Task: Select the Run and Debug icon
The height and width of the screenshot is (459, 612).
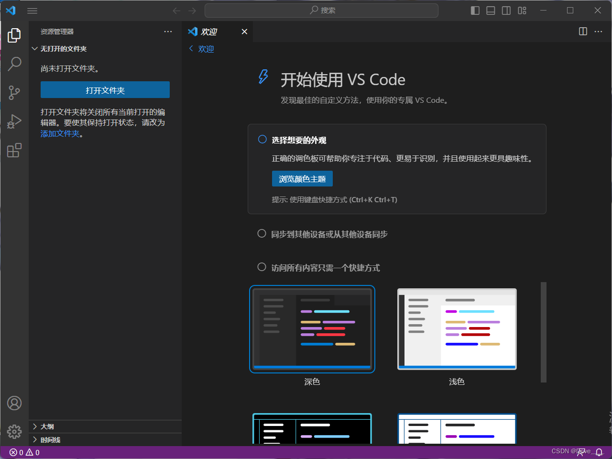Action: pyautogui.click(x=14, y=121)
